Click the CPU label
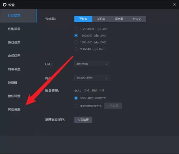The height and width of the screenshot is (154, 179). [x=49, y=64]
